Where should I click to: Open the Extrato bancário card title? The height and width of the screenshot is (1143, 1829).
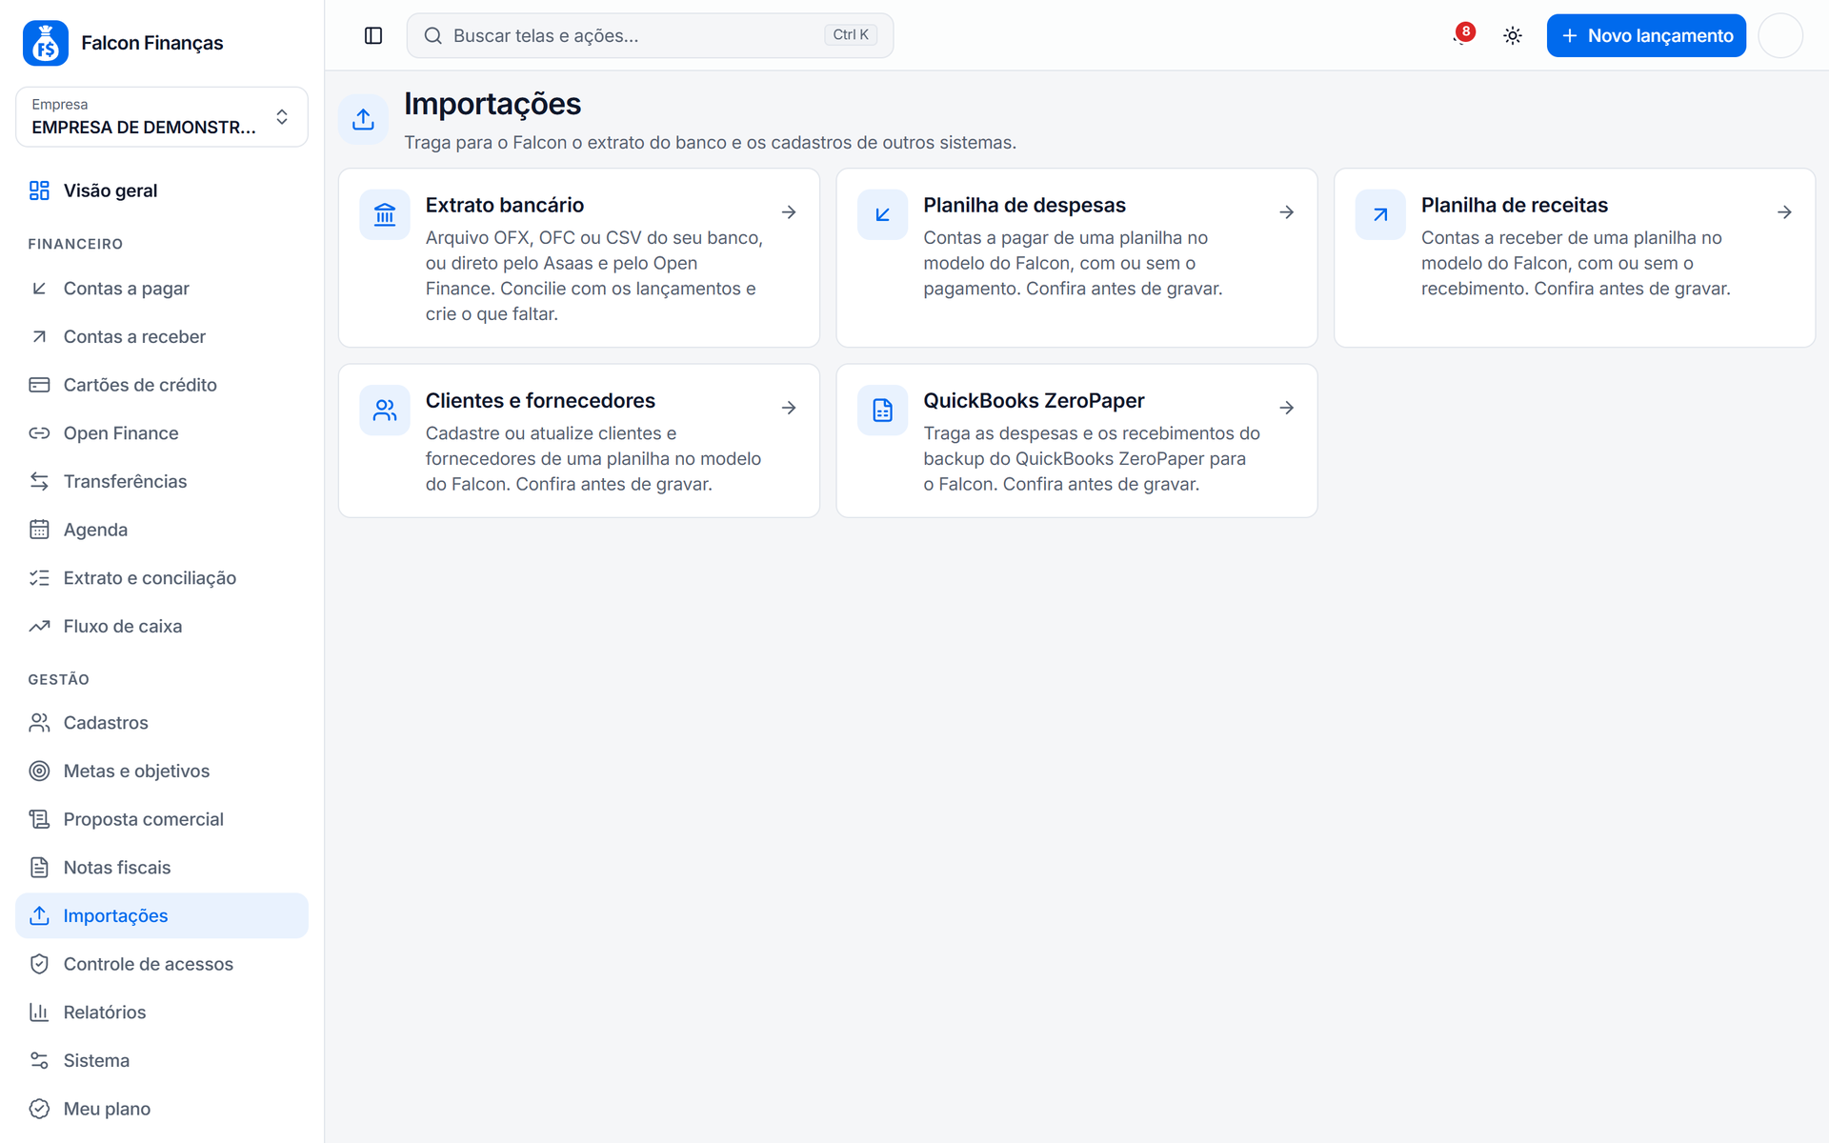(505, 205)
